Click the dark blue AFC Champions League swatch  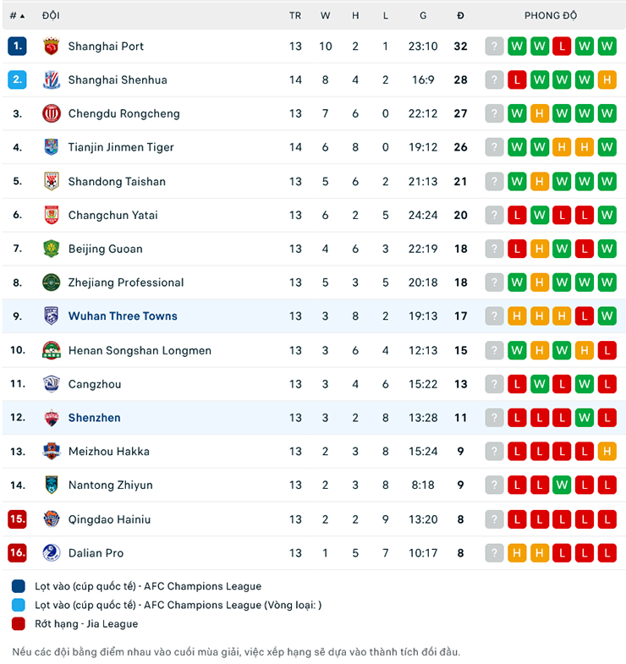click(19, 586)
